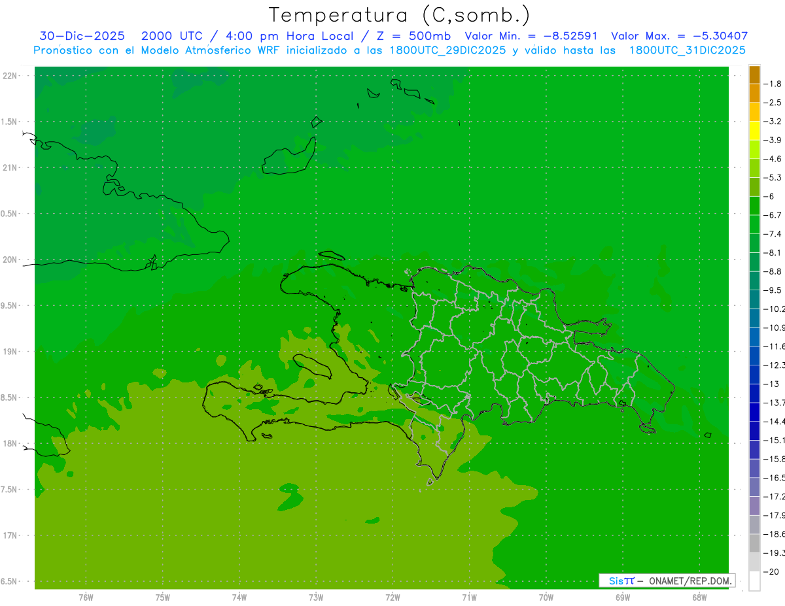
Task: Click the "75W" longitude label
Action: coord(163,598)
